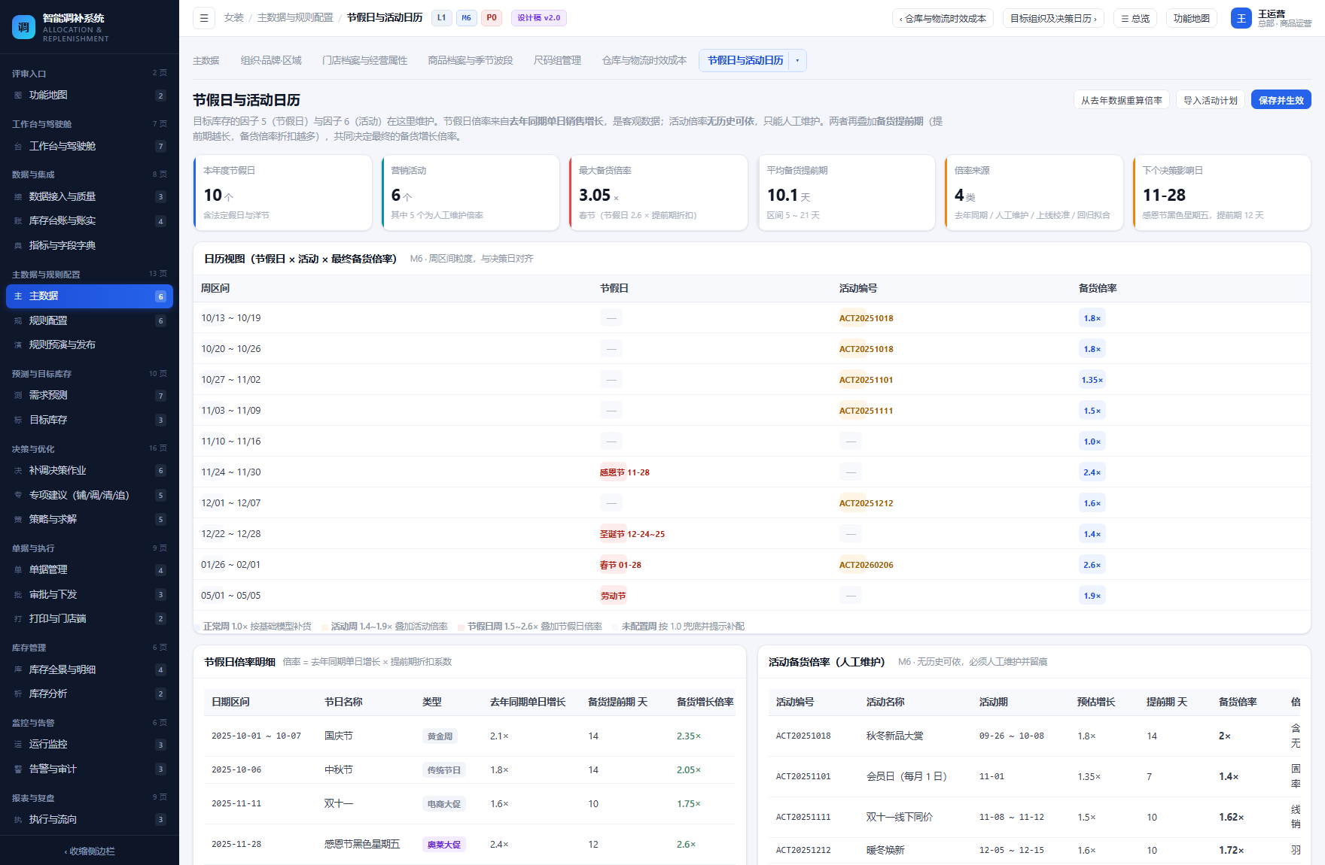Click the 下个决策影响日 11-28 card
Viewport: 1325px width, 865px height.
(1222, 193)
